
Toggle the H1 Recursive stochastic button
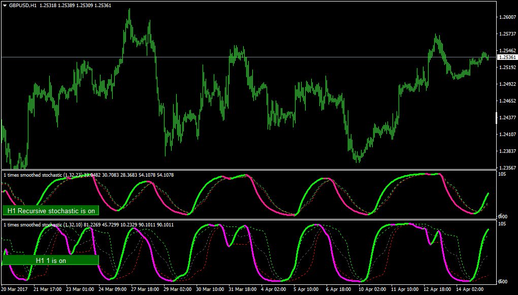pos(51,210)
